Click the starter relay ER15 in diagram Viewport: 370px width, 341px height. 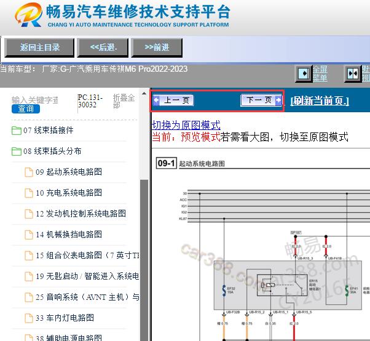point(282,285)
